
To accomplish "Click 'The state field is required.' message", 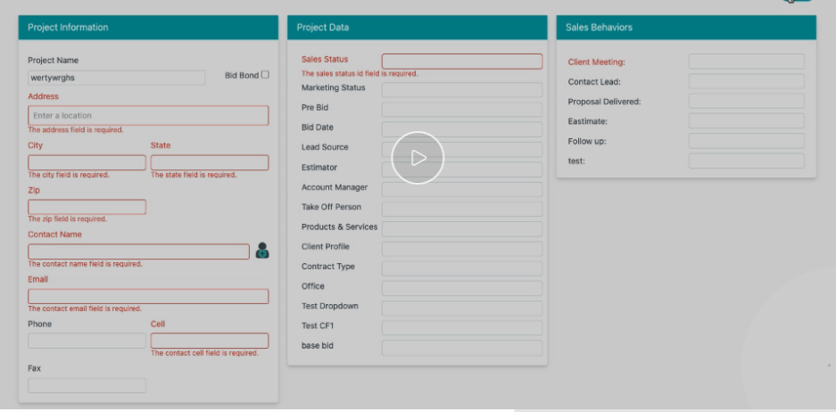I will [194, 175].
